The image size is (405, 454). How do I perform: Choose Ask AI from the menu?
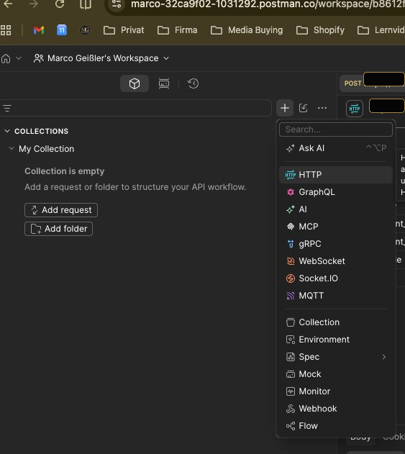[x=336, y=148]
